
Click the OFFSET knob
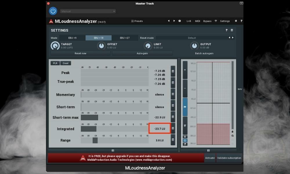click(101, 46)
